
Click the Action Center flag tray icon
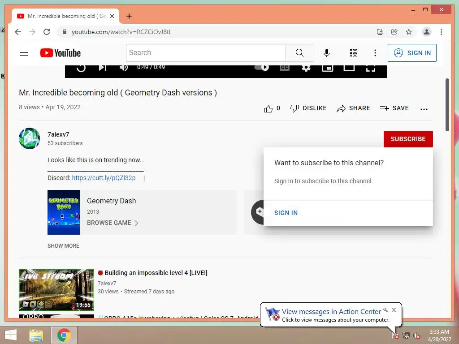395,335
